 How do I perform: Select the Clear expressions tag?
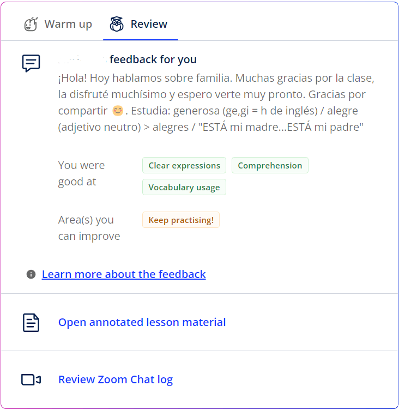(x=184, y=166)
